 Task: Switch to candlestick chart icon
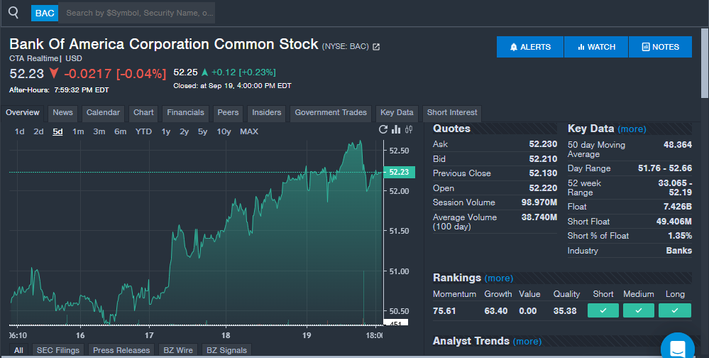tap(409, 130)
